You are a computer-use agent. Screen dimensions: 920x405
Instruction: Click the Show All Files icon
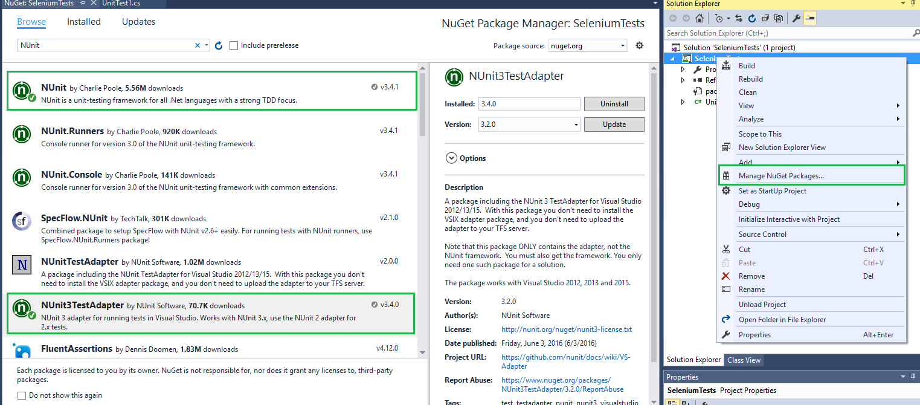pos(779,18)
